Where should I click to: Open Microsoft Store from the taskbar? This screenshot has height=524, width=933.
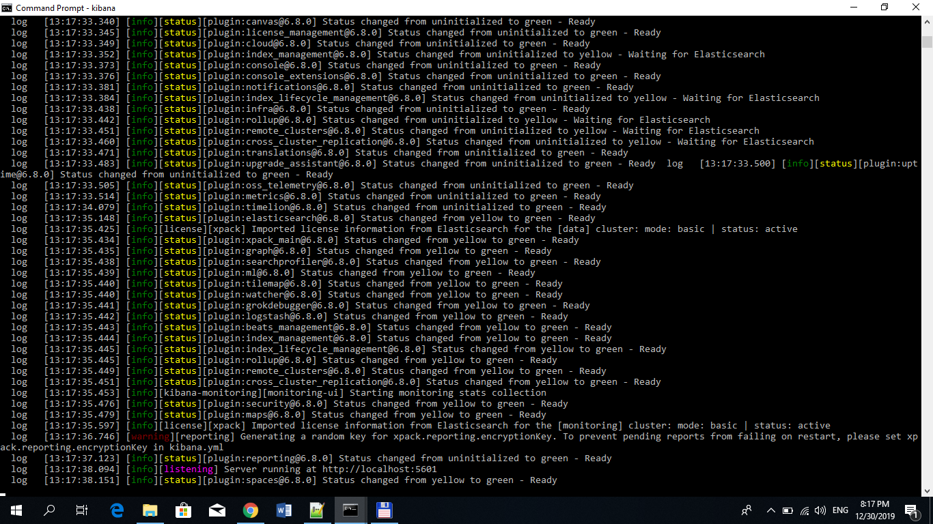pyautogui.click(x=183, y=510)
